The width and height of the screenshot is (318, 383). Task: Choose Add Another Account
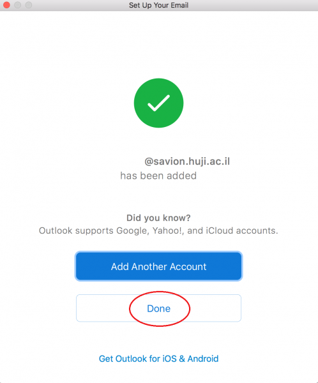tap(158, 266)
